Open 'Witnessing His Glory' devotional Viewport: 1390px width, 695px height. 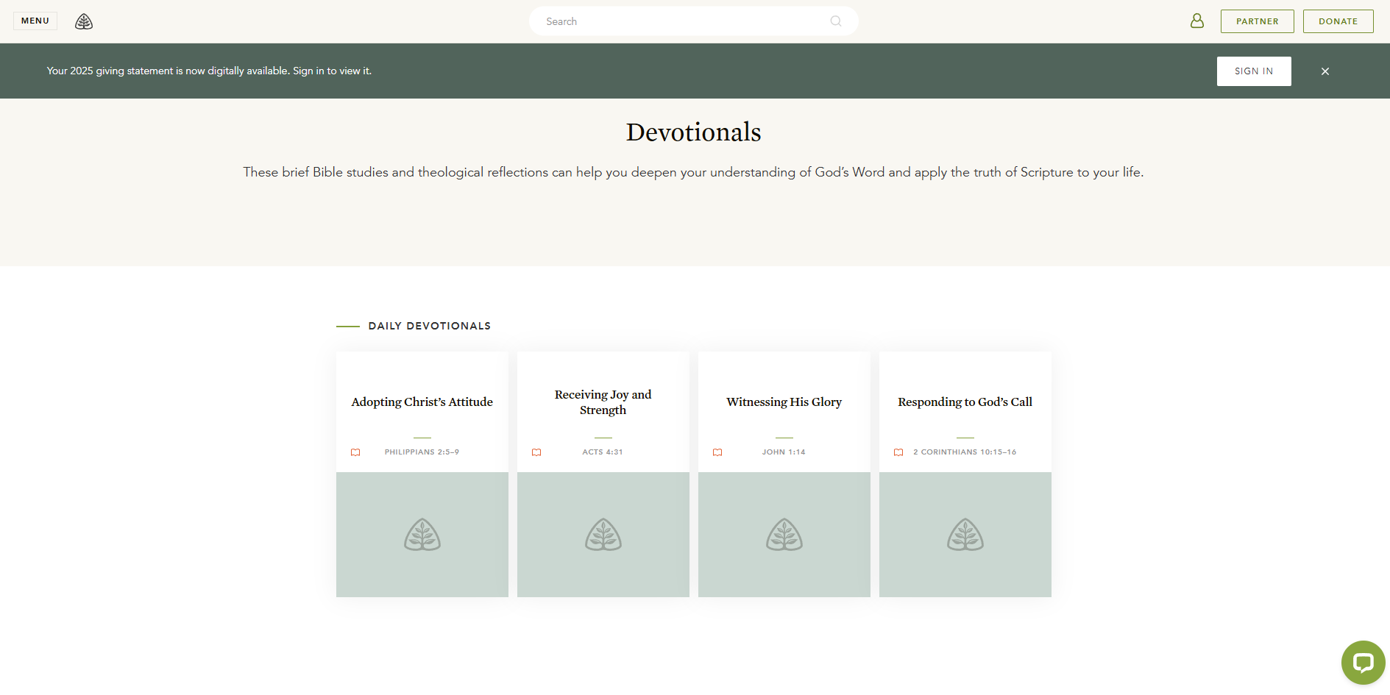784,402
